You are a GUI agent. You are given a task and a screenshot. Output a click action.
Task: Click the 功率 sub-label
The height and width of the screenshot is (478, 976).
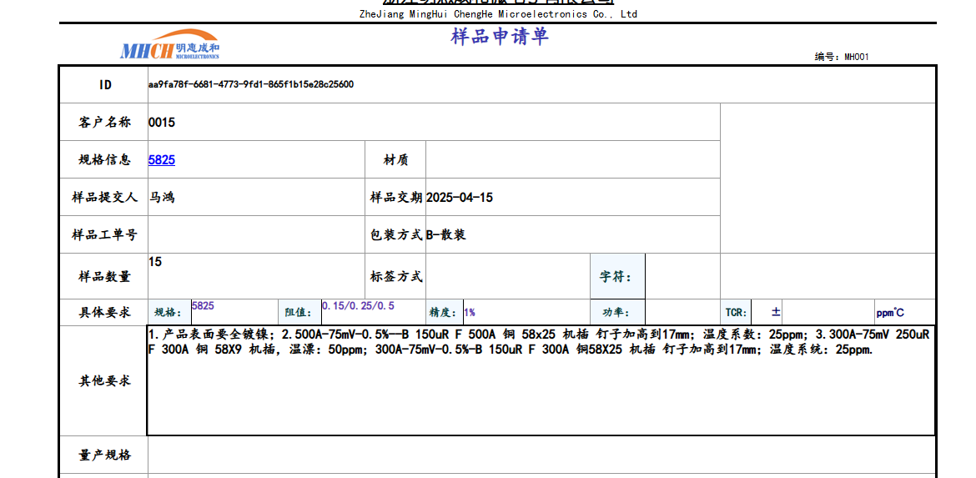[x=617, y=313]
